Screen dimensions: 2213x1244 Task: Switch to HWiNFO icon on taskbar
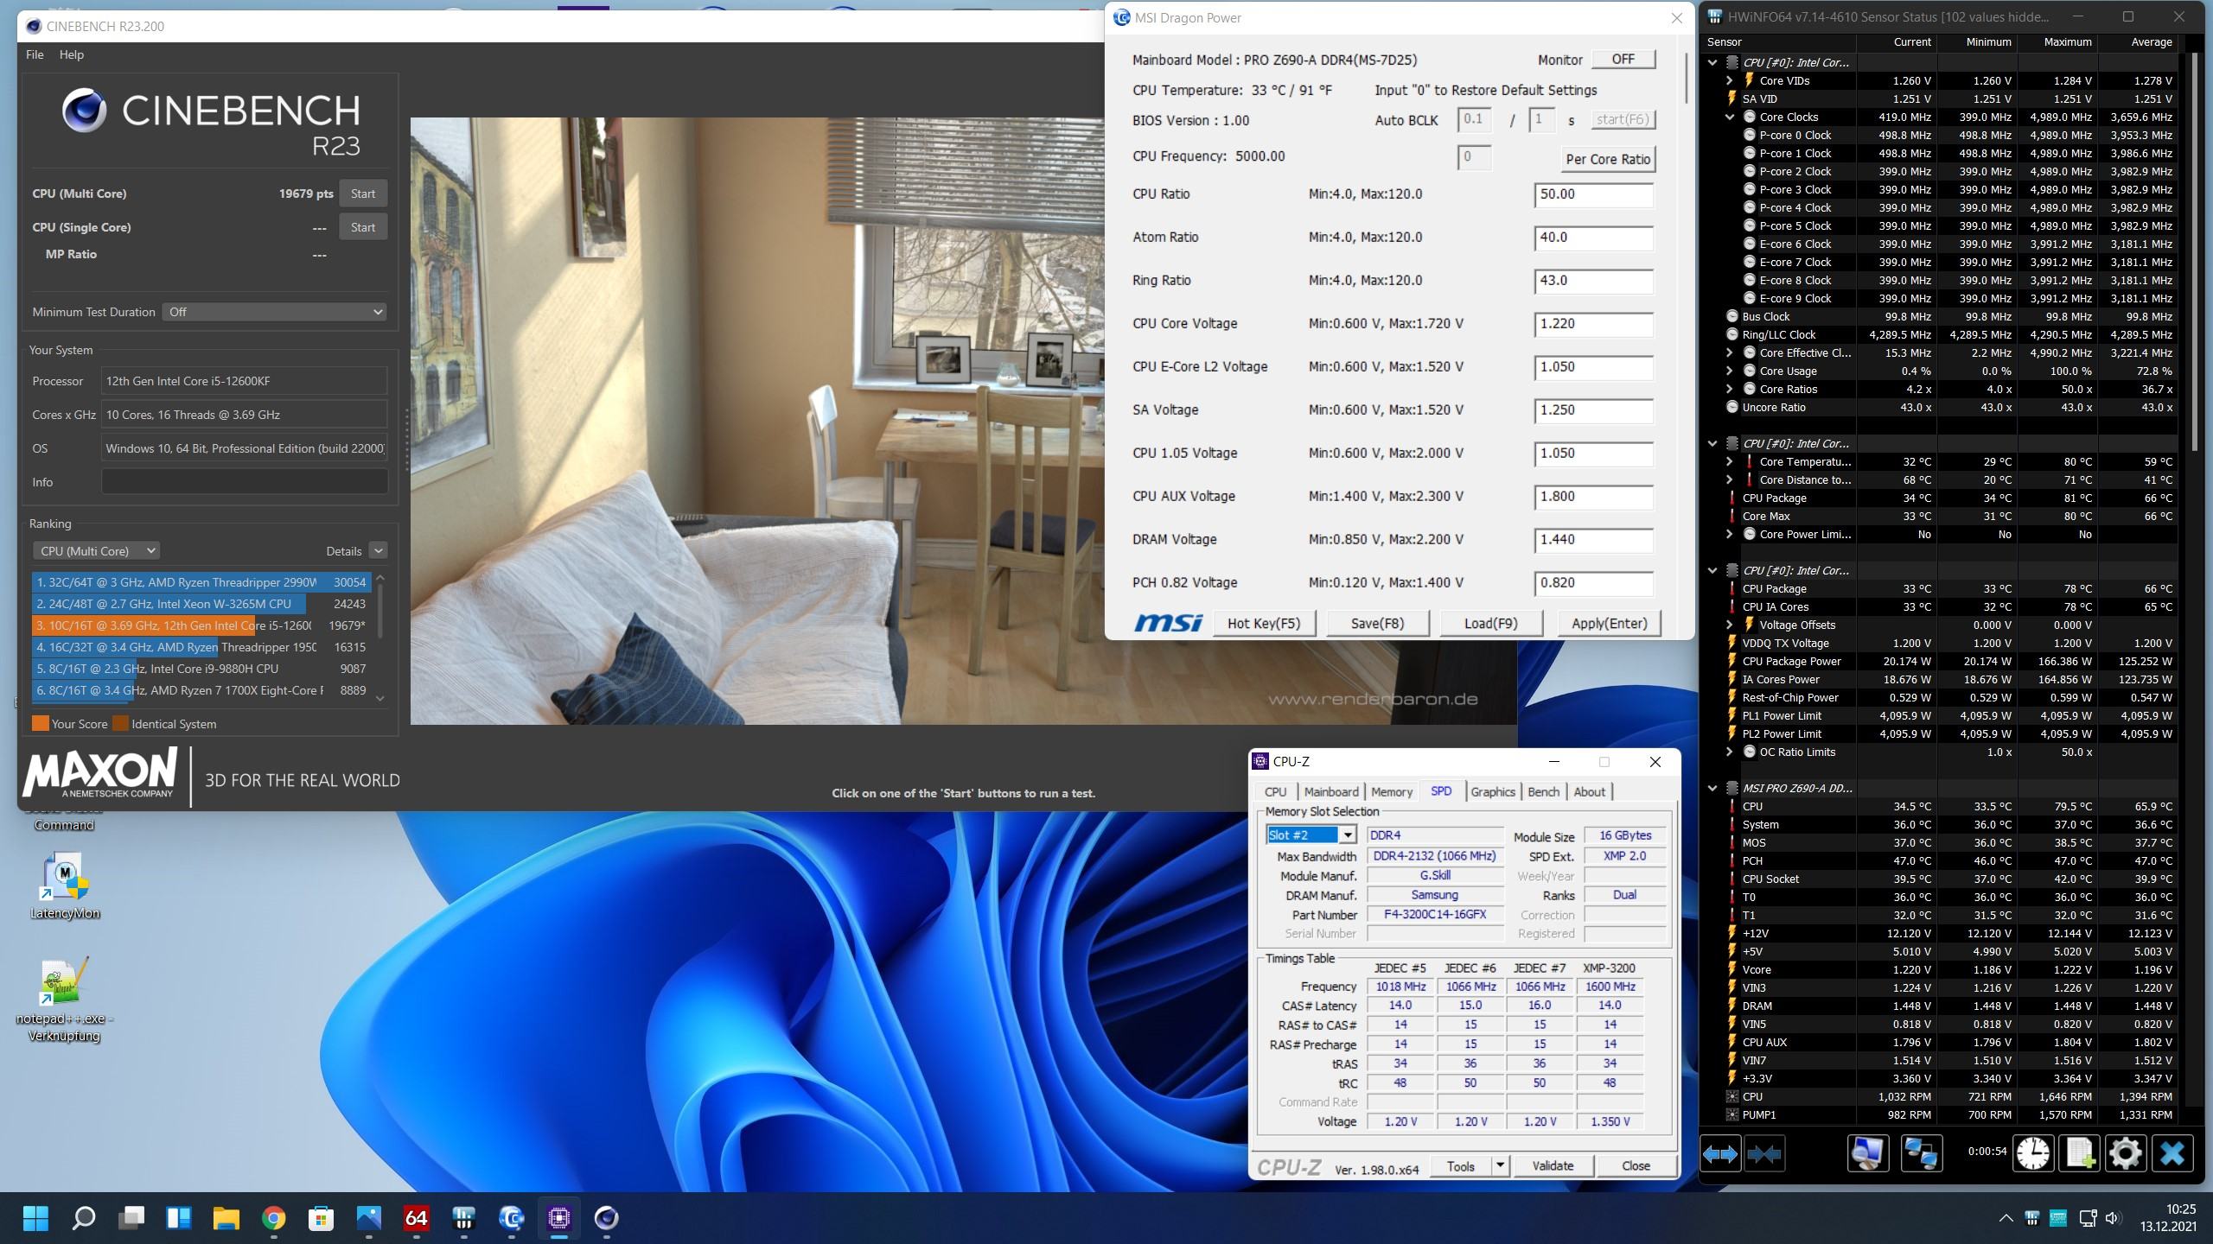[463, 1218]
